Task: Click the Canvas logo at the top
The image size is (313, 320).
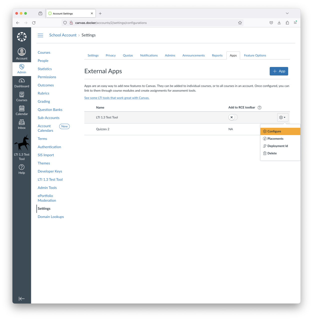Action: [x=22, y=36]
